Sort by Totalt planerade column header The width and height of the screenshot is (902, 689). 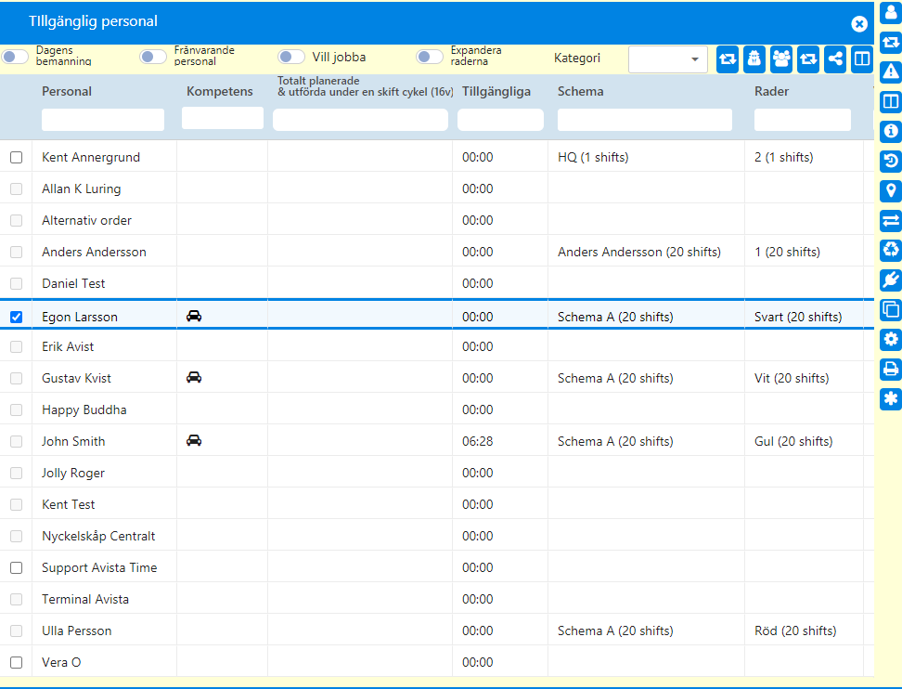[x=366, y=86]
